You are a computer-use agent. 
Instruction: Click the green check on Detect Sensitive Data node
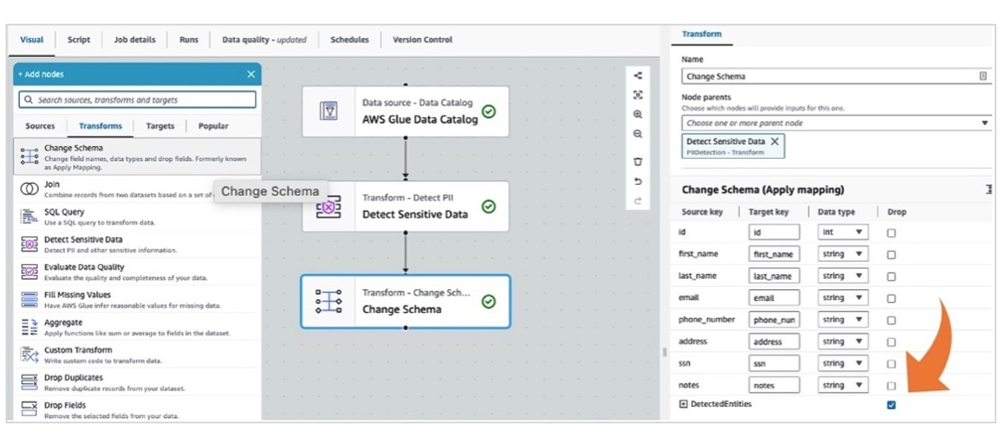tap(489, 206)
